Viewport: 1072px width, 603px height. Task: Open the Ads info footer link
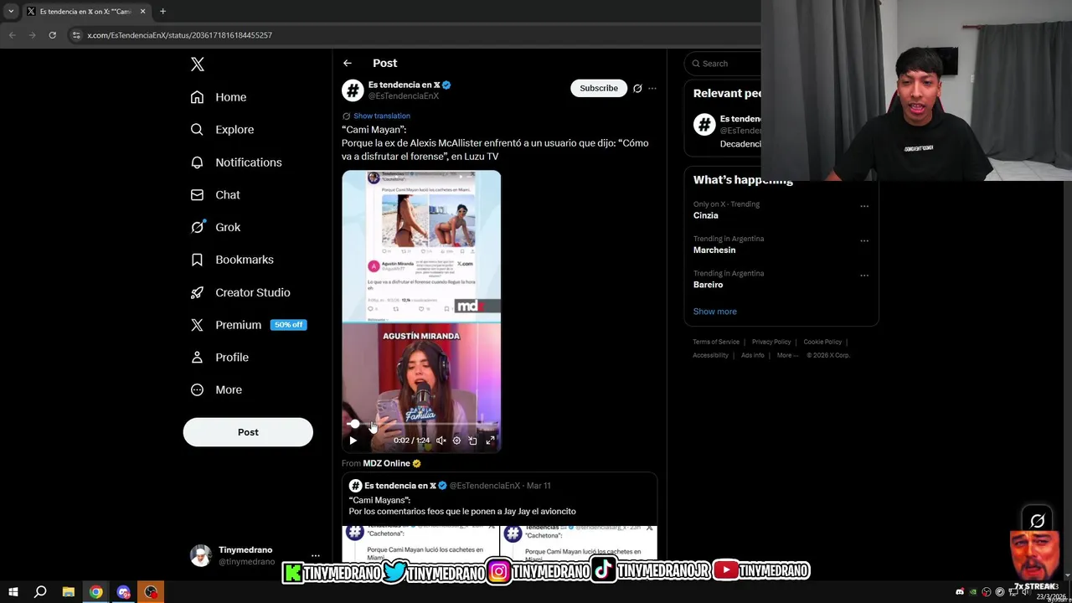coord(752,355)
